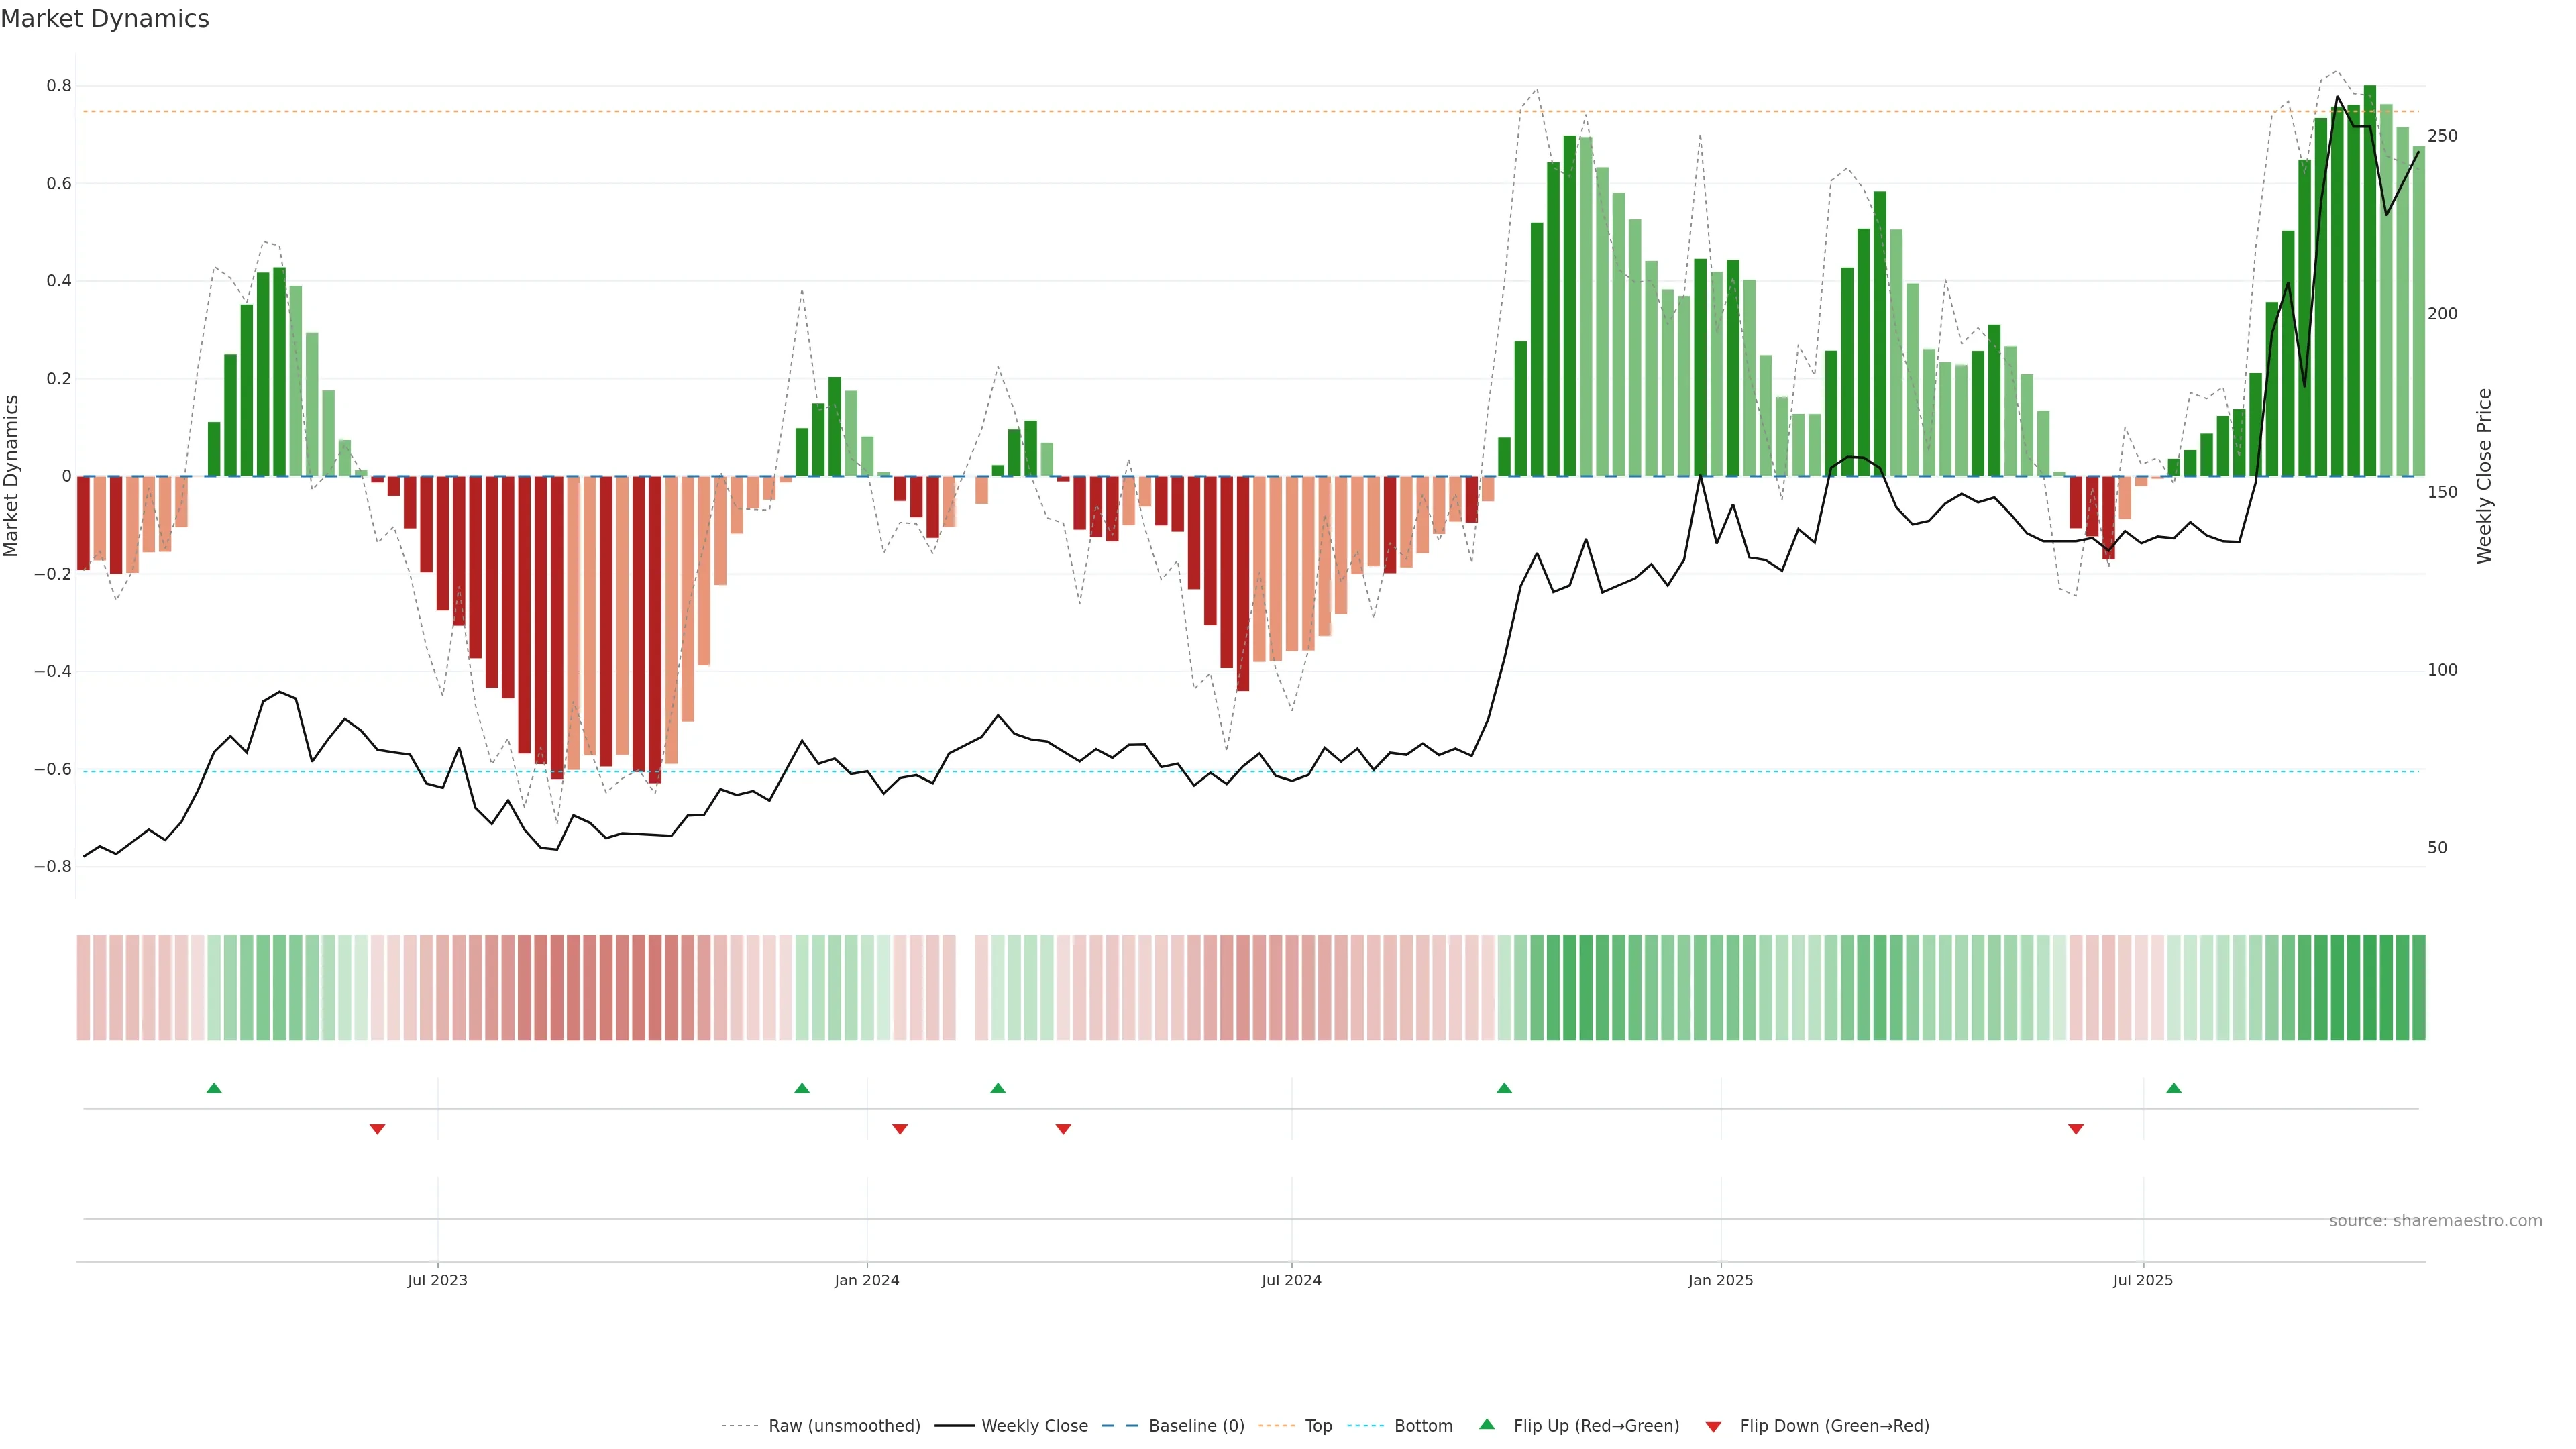
Task: Click the first green flip-up triangle marker
Action: [x=214, y=1088]
